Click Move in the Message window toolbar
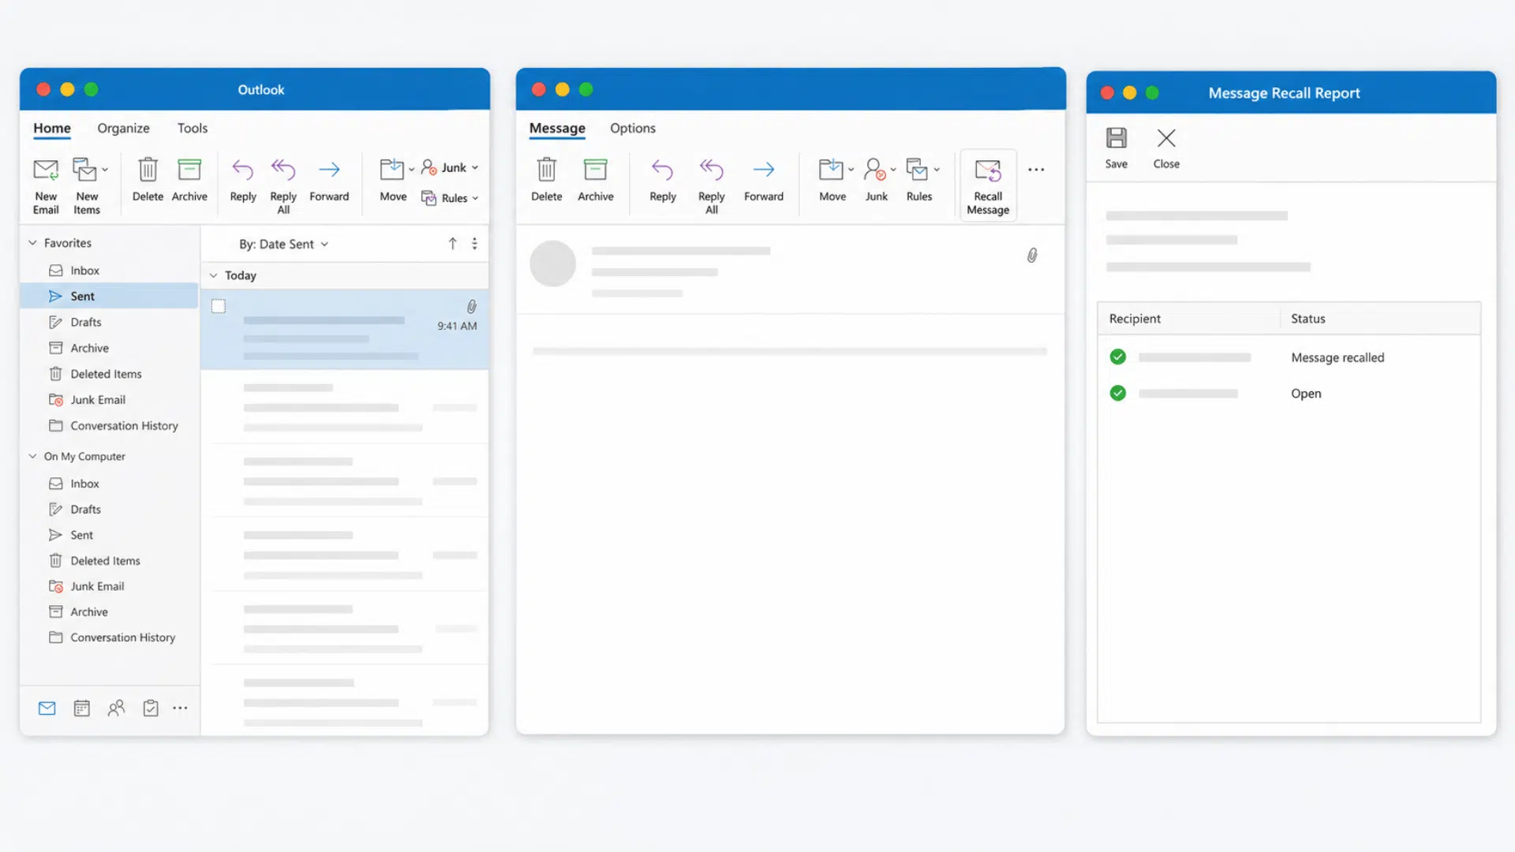This screenshot has height=852, width=1515. tap(832, 180)
